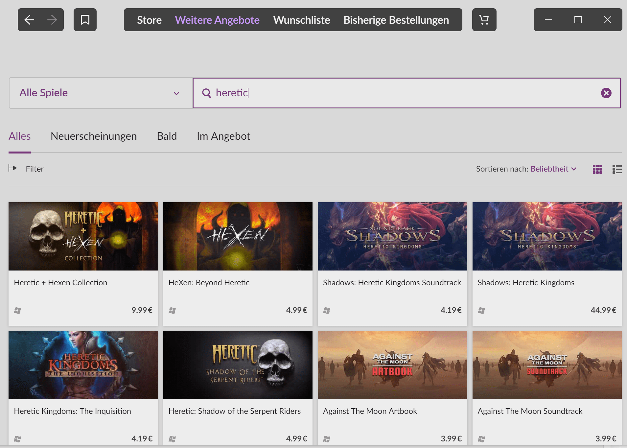627x448 pixels.
Task: Click Against The Moon Artbook 3.99€ price
Action: 451,438
